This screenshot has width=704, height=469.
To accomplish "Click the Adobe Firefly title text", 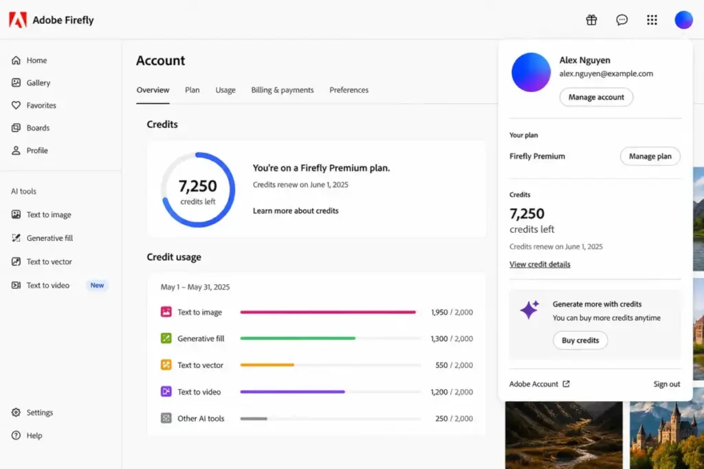I will click(63, 20).
